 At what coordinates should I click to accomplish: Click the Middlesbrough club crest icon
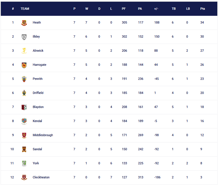(24, 135)
